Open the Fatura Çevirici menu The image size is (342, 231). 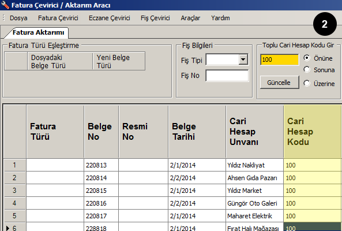(x=58, y=18)
